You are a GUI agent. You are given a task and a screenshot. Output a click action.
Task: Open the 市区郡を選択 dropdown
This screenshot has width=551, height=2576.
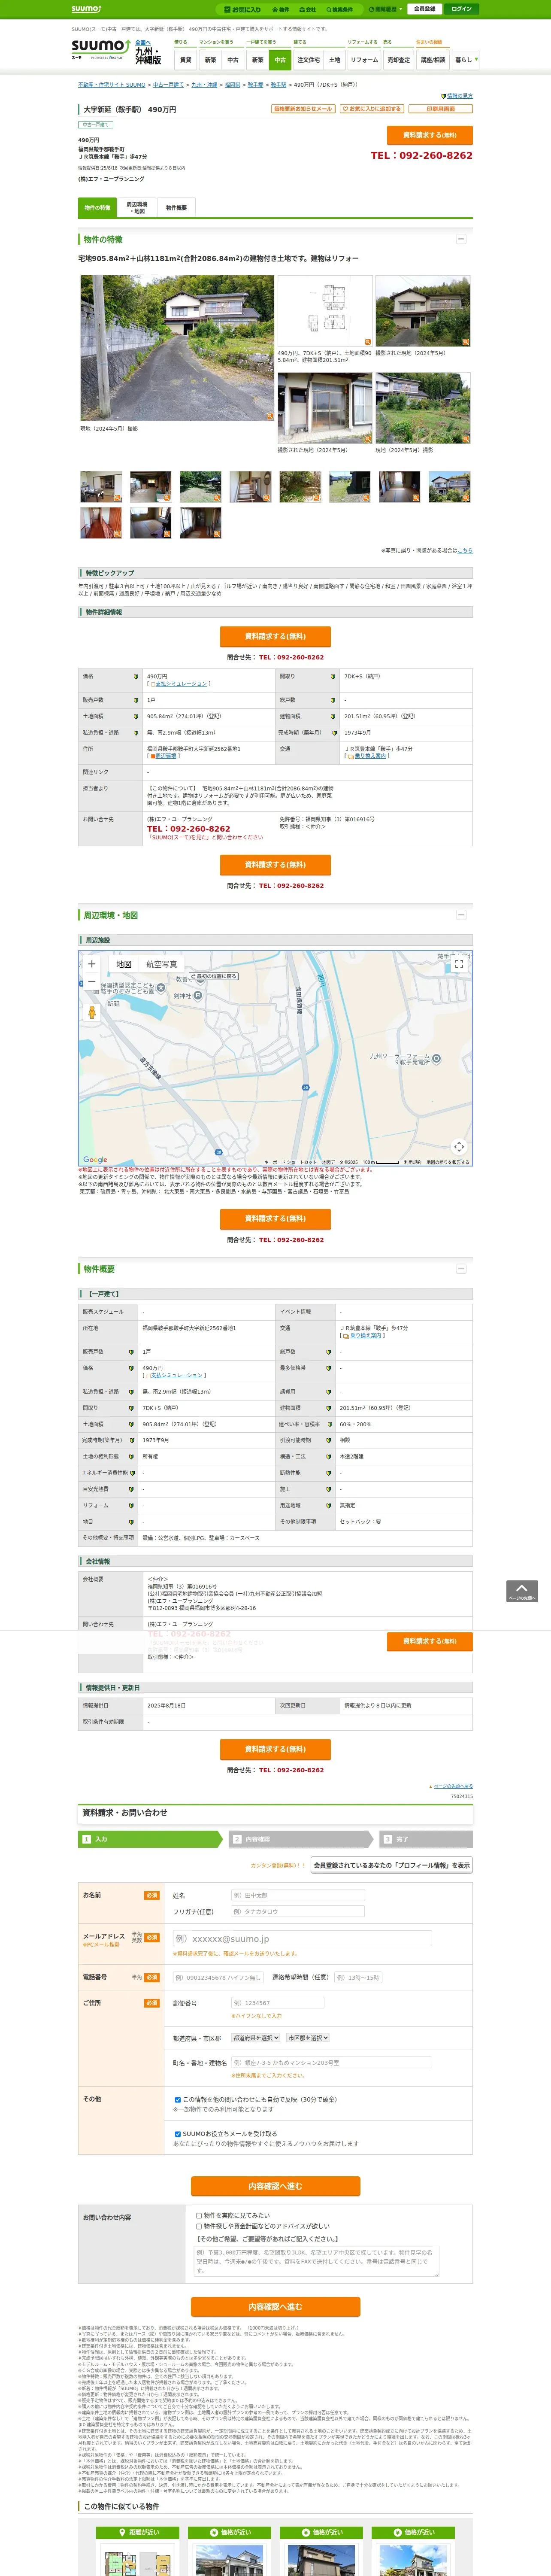pos(308,2037)
